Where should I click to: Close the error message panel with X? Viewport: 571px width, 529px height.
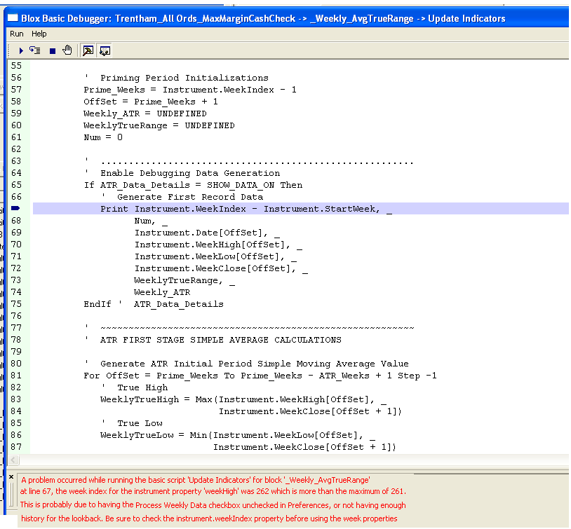point(11,476)
